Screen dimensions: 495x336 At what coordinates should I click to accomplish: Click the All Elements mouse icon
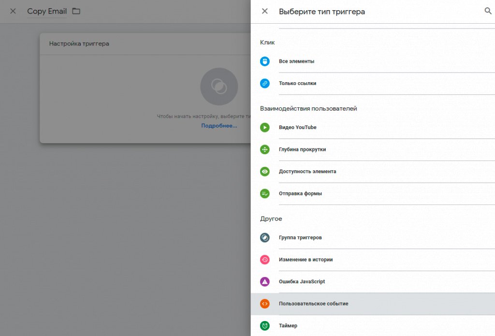click(x=264, y=61)
